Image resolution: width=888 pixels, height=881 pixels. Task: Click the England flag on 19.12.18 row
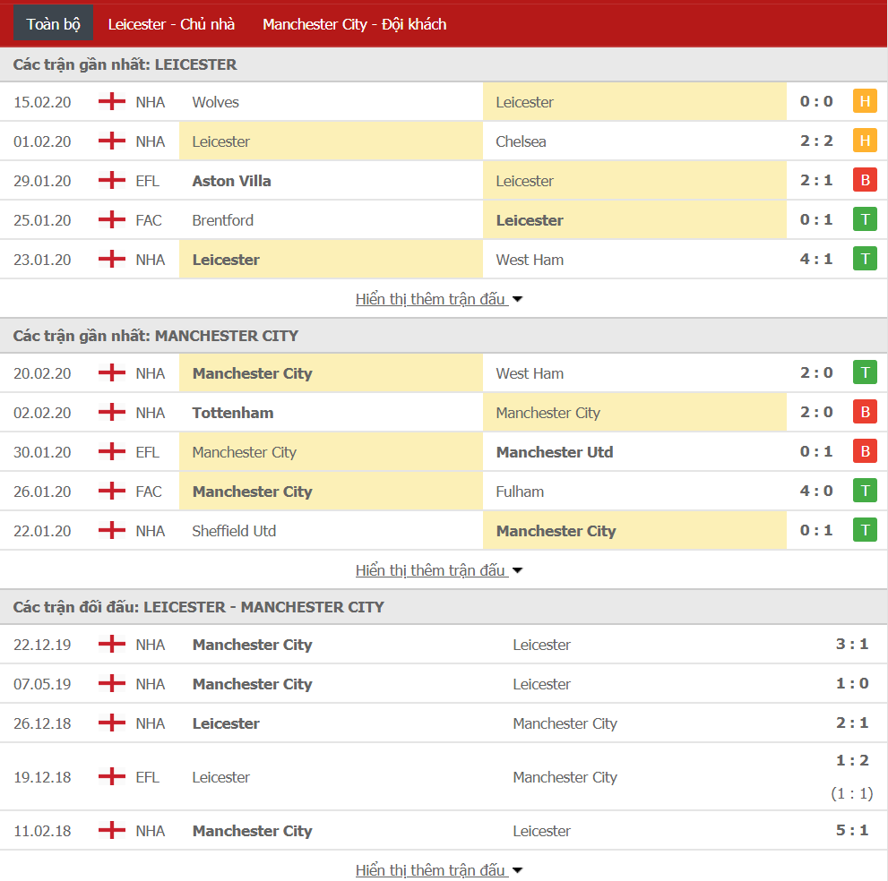click(x=112, y=776)
